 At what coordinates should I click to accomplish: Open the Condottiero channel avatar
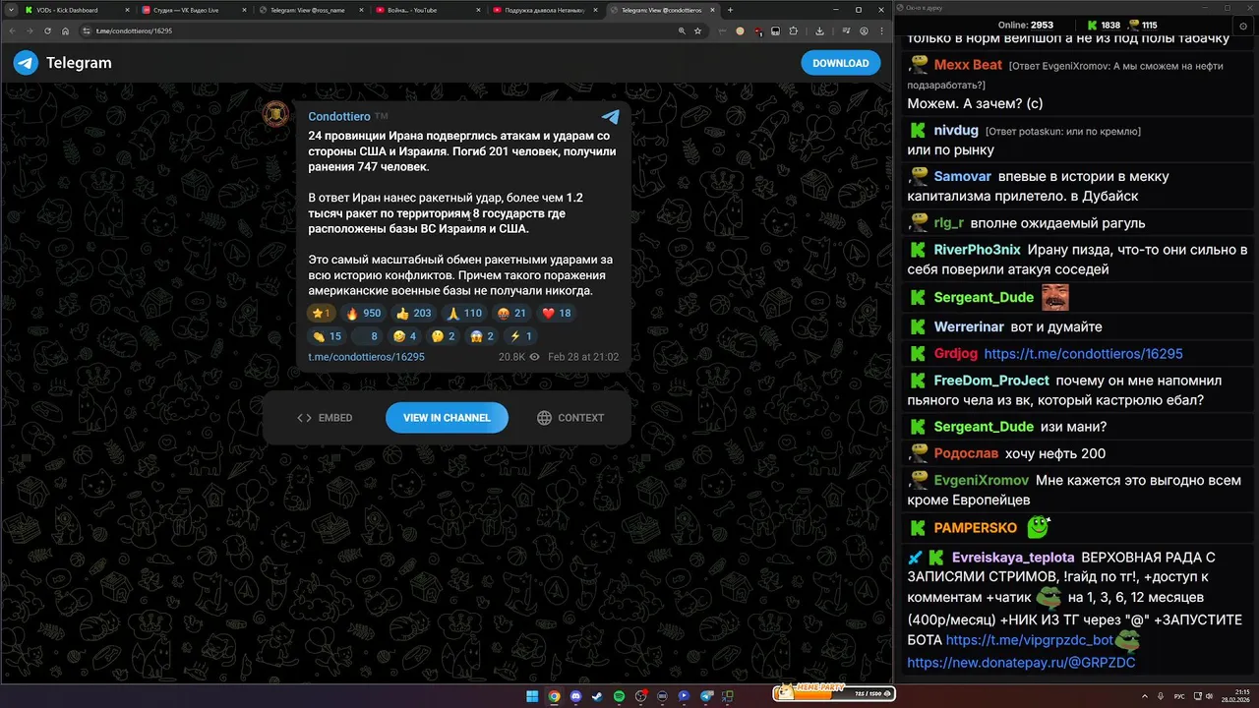tap(276, 115)
